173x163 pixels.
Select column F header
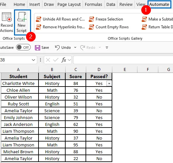point(148,70)
